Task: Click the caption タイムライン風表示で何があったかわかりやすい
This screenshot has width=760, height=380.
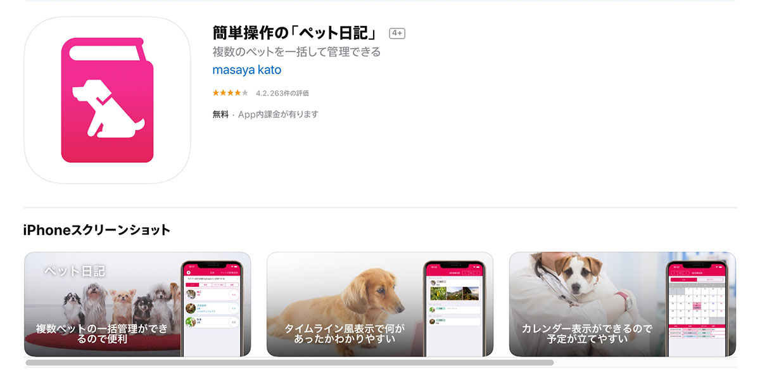Action: (x=345, y=334)
